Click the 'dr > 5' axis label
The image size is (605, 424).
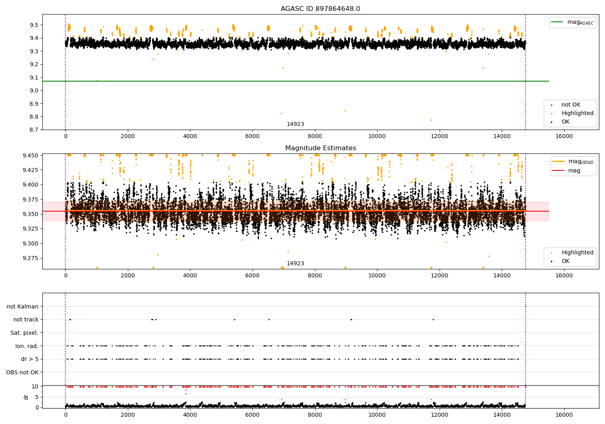29,359
